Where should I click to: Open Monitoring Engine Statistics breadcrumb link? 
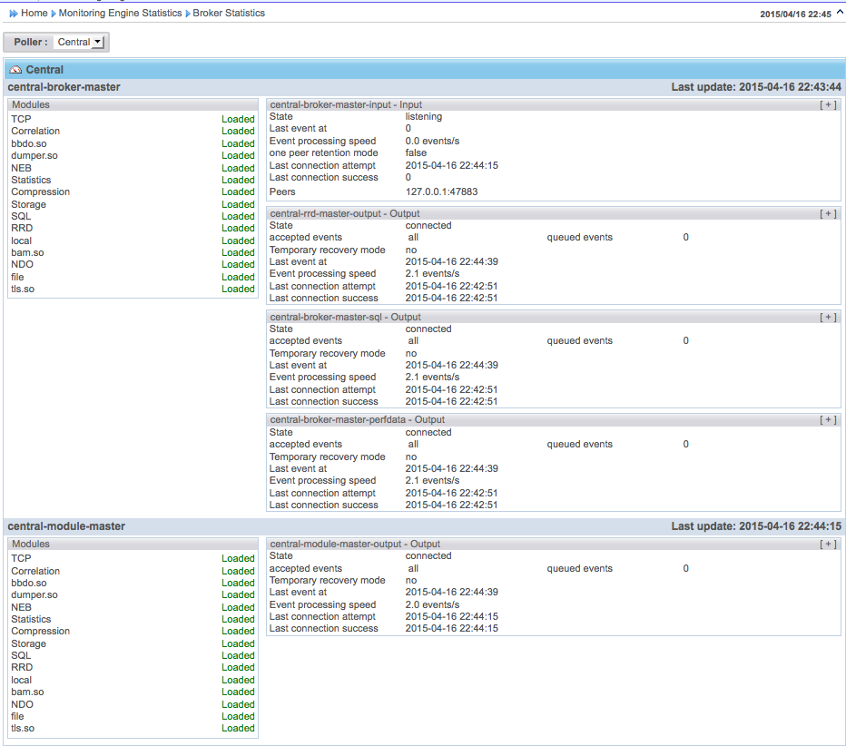120,14
